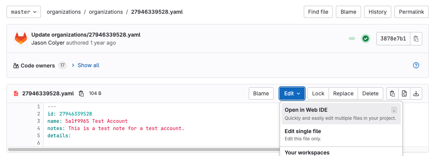Screen dimensions: 431x156
Task: Copy file contents icon
Action: (x=392, y=93)
